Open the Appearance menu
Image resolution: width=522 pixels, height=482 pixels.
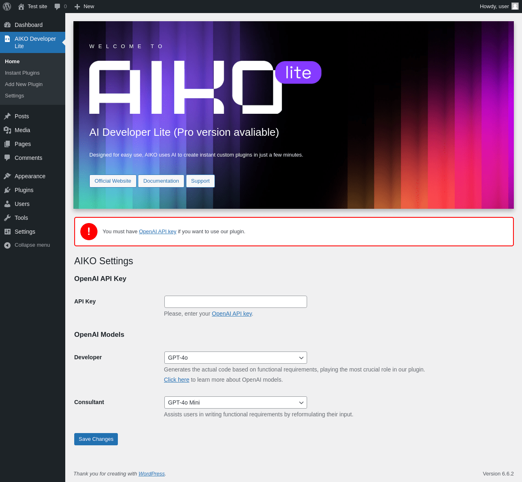point(33,176)
